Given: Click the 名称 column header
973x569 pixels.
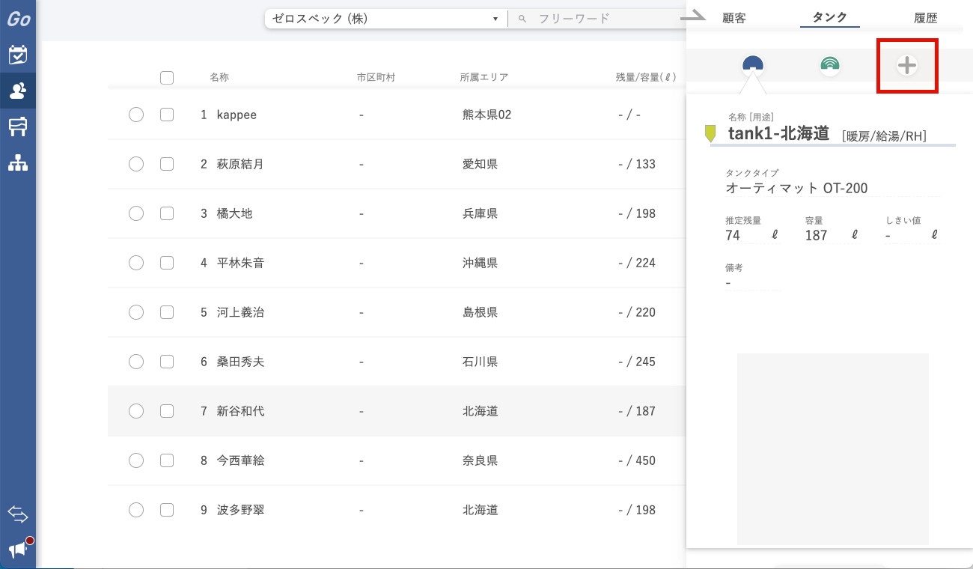Looking at the screenshot, I should (x=219, y=77).
